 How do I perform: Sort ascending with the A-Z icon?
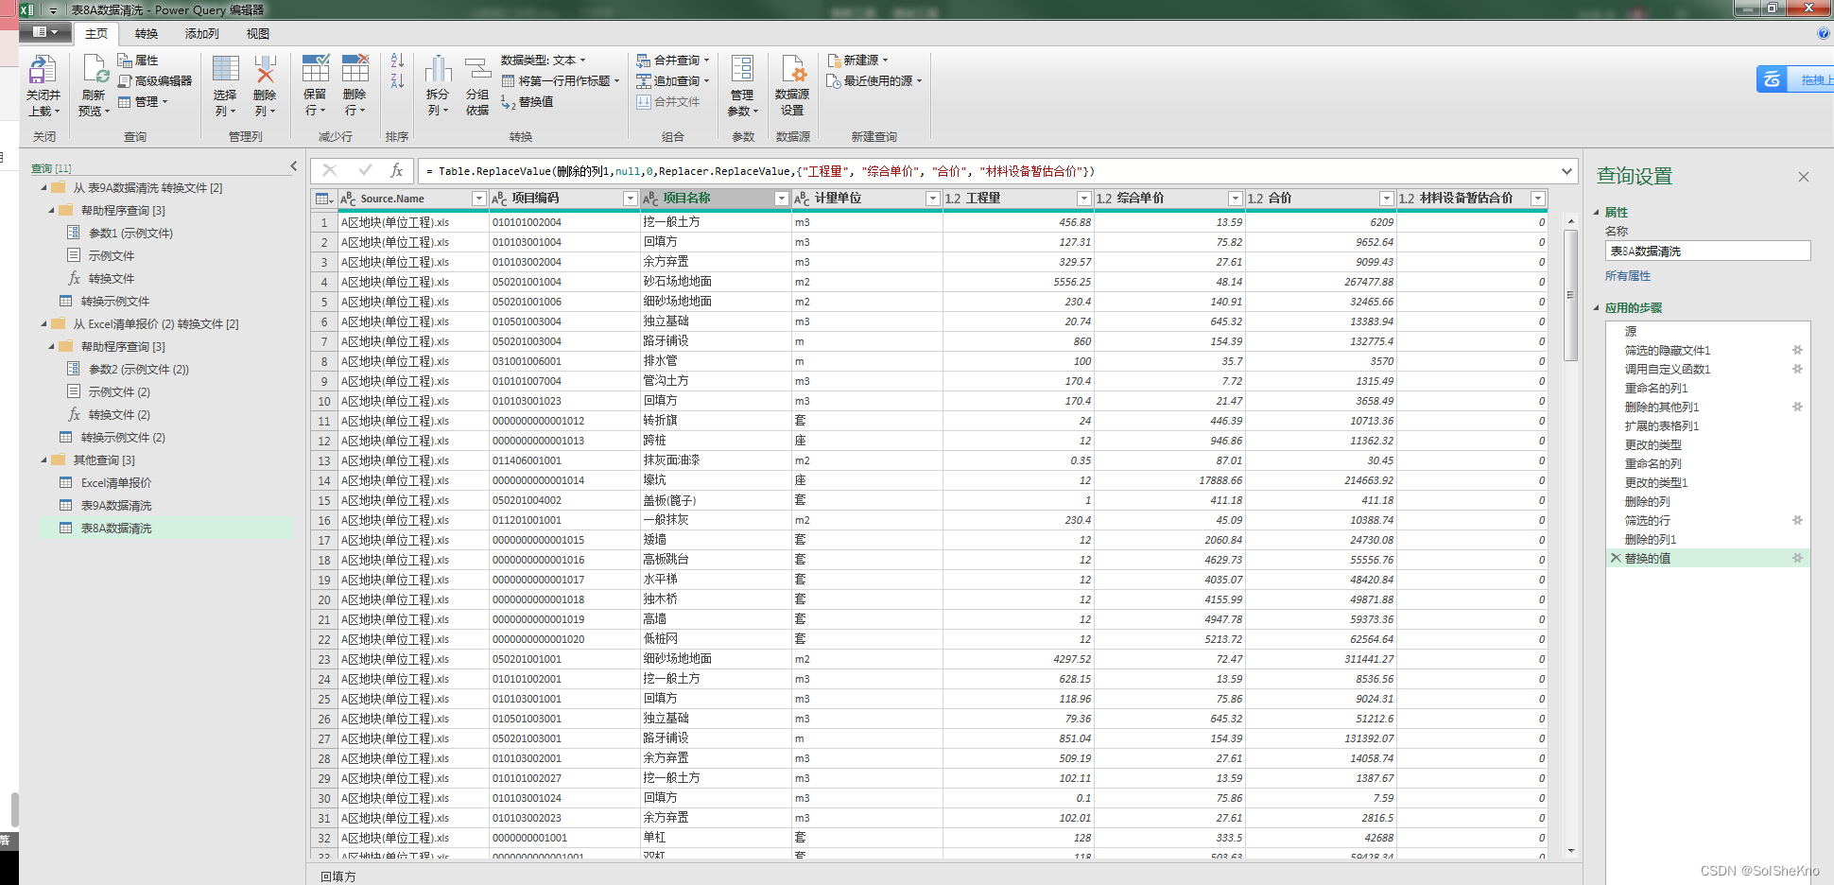[397, 61]
